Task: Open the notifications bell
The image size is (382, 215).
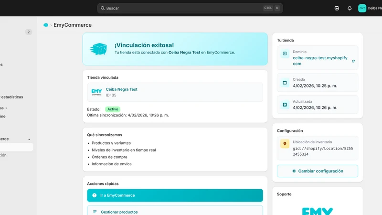Action: tap(350, 8)
